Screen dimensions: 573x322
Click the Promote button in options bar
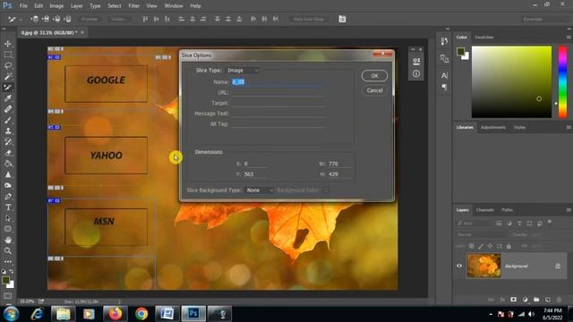point(90,19)
